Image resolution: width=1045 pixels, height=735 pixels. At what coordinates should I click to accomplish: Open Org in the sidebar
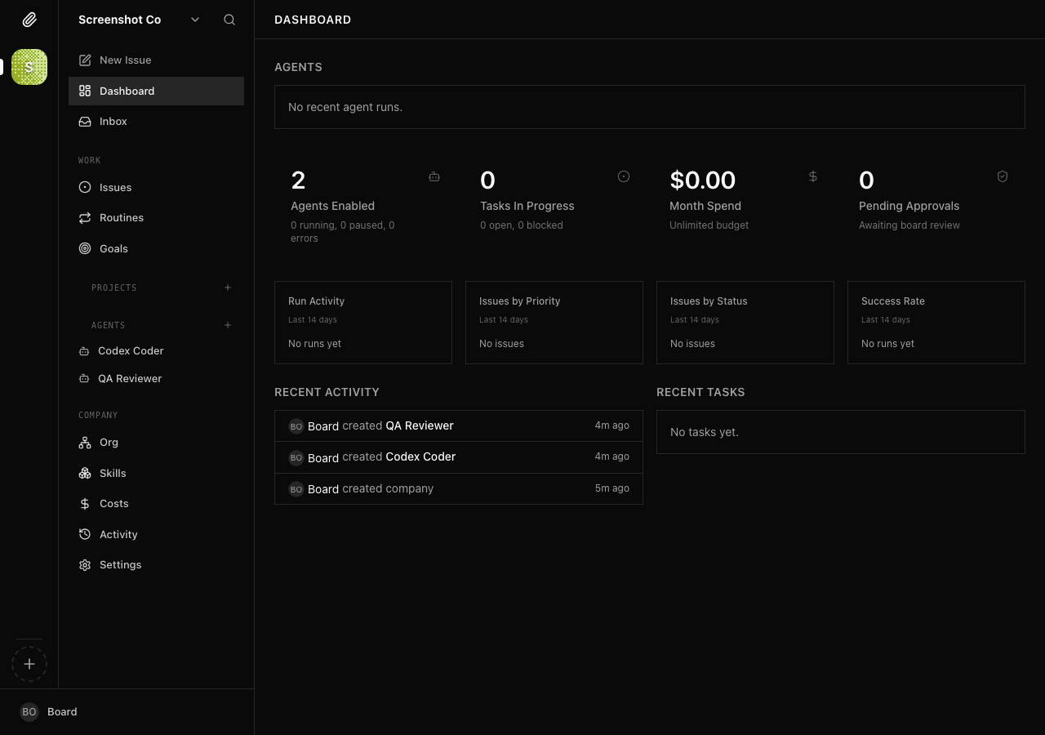pos(156,443)
